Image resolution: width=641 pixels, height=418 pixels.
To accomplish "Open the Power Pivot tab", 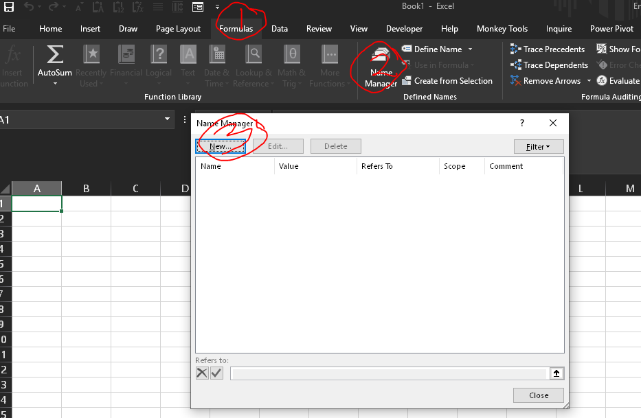I will tap(611, 29).
